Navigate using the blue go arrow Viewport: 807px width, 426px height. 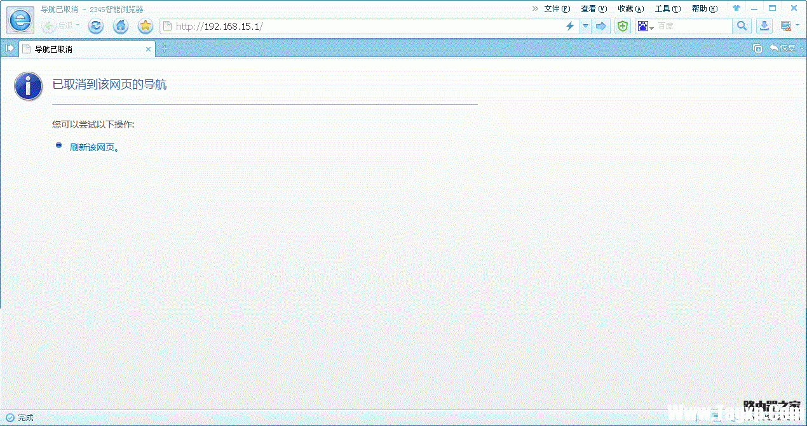601,26
